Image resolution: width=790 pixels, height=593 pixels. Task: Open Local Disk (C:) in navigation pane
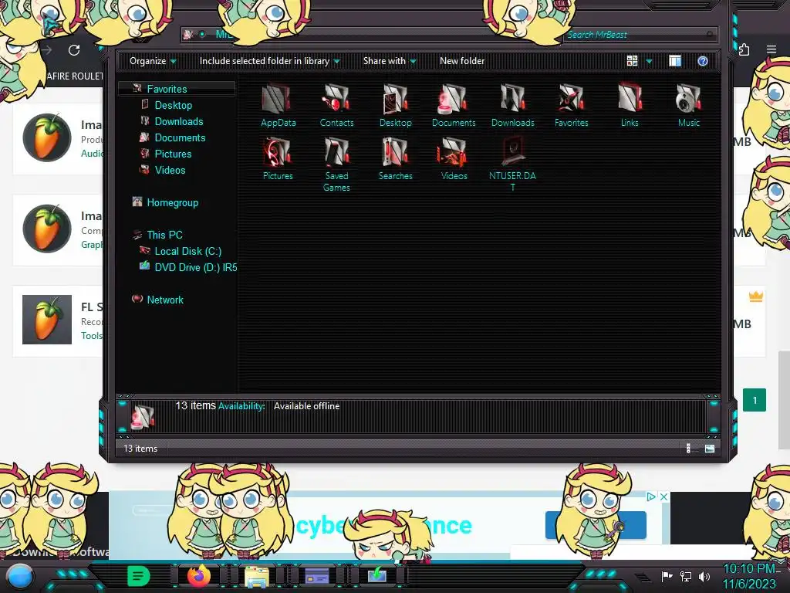pos(187,251)
